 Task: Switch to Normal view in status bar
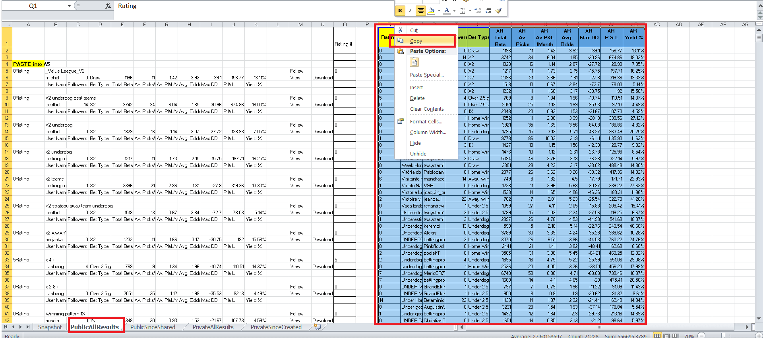(658, 336)
